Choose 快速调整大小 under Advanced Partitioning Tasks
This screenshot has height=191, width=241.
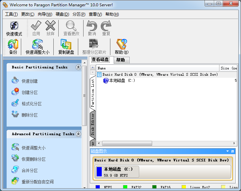29,147
